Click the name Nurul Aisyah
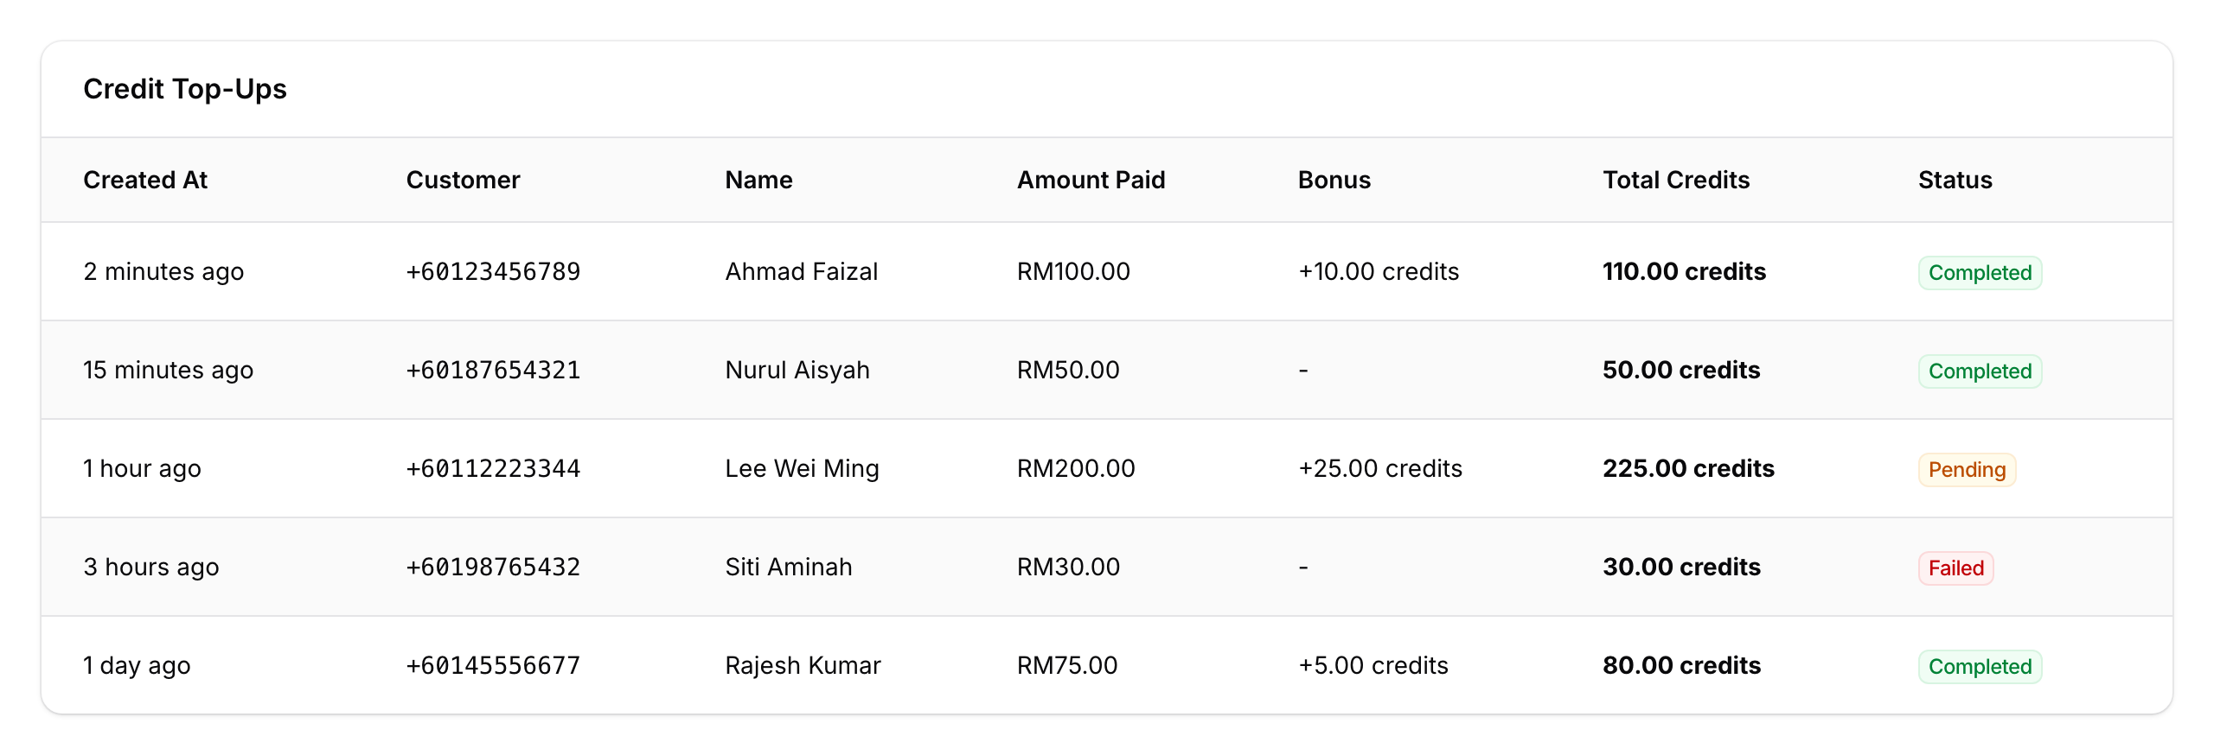The height and width of the screenshot is (755, 2214). (x=797, y=370)
